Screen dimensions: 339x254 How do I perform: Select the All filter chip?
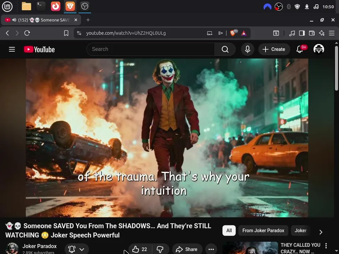click(x=229, y=230)
